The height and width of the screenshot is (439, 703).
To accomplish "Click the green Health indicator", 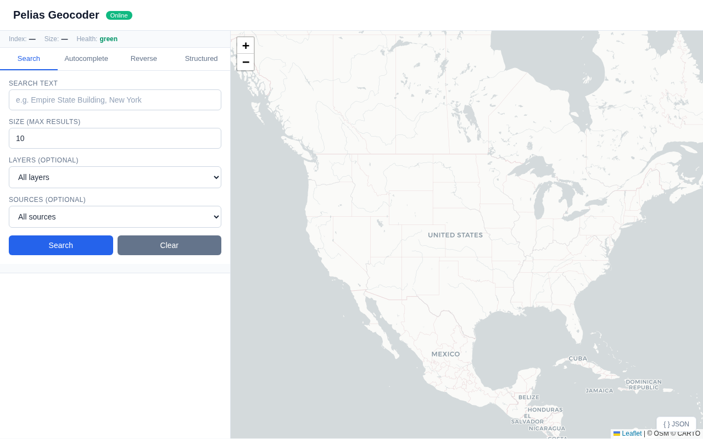I will coord(108,39).
